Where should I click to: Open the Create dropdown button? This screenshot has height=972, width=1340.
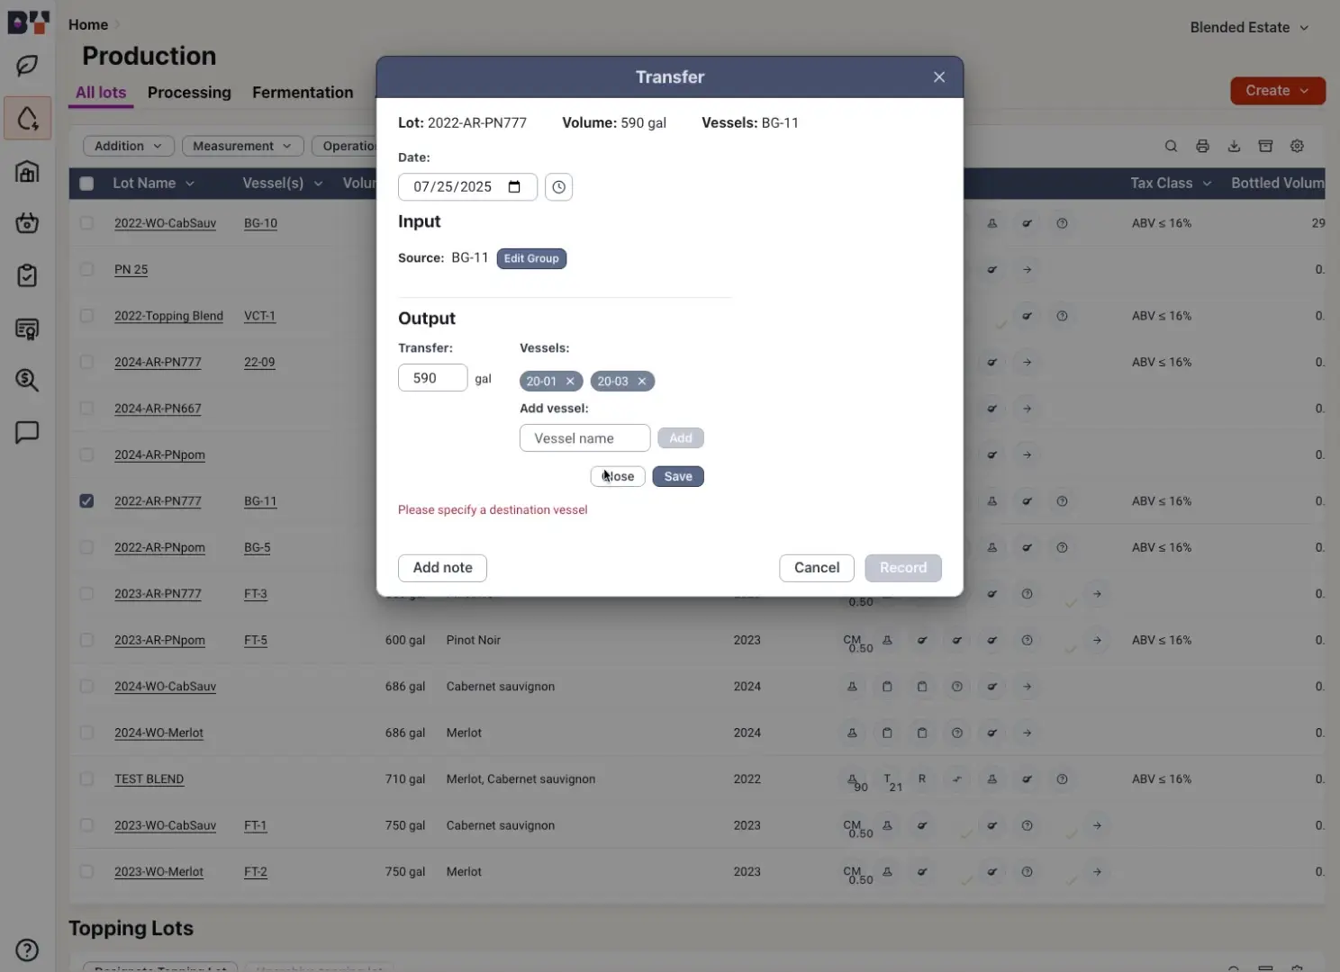1277,91
